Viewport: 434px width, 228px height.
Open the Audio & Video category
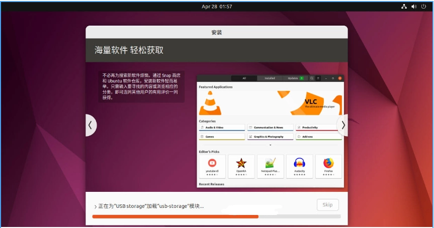[x=222, y=128]
